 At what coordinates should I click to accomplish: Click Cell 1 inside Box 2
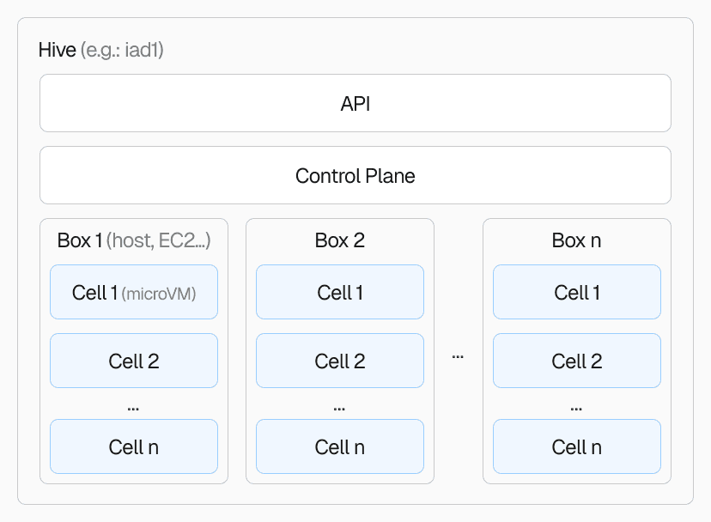tap(340, 293)
